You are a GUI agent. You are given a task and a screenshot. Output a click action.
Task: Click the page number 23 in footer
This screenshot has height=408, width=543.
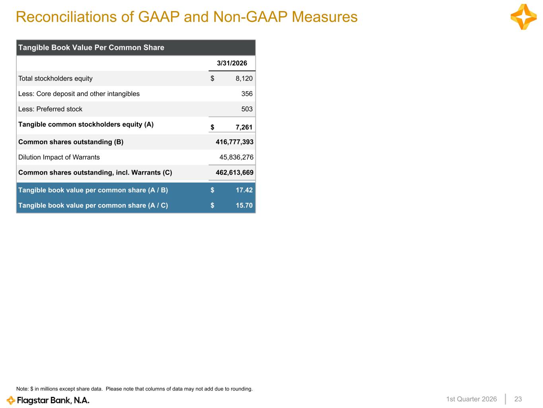(x=518, y=399)
